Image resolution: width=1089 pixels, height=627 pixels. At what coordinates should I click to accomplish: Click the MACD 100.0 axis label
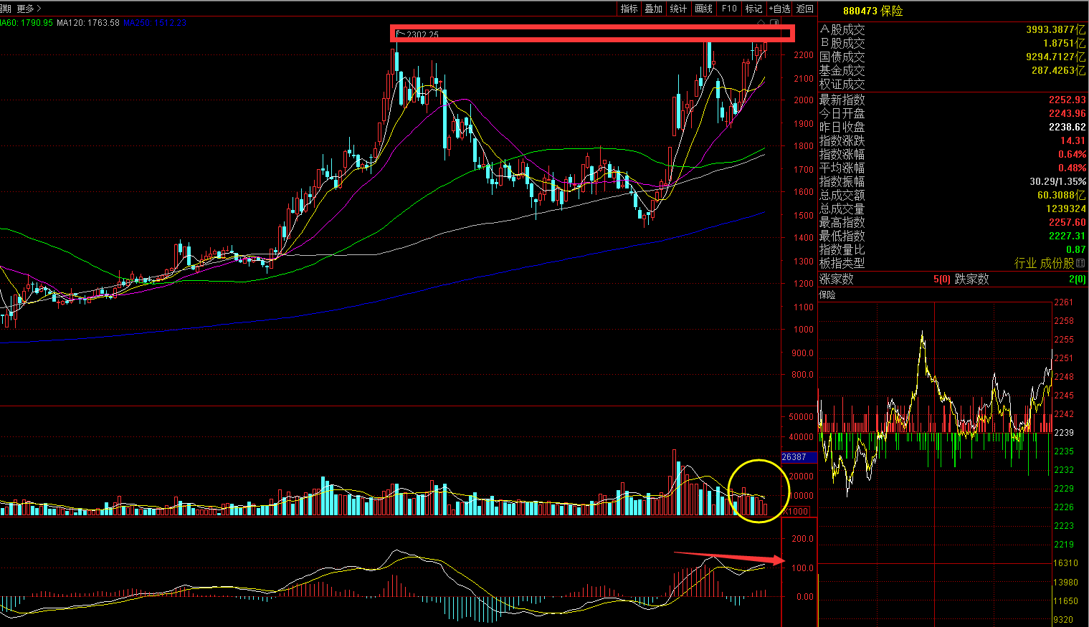[803, 568]
